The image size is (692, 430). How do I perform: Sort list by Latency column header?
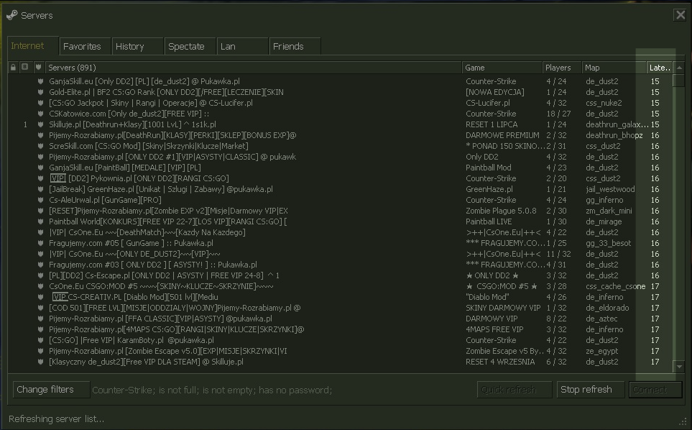[660, 68]
